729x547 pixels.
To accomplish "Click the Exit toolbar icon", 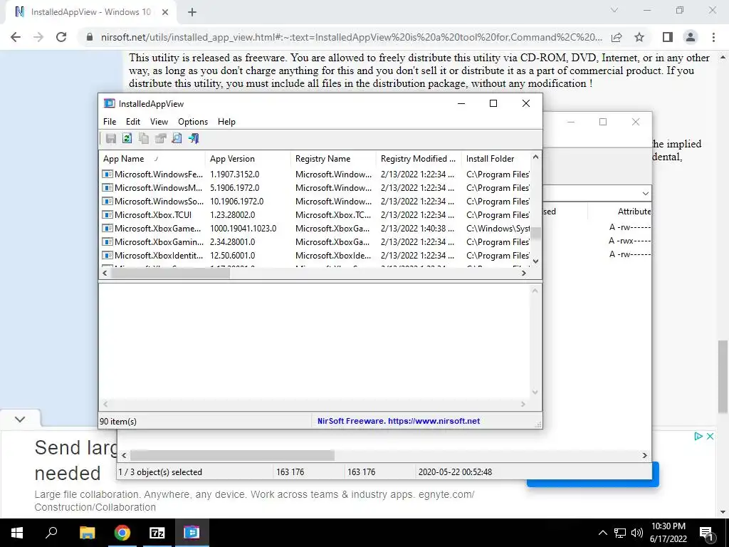I will pyautogui.click(x=194, y=138).
